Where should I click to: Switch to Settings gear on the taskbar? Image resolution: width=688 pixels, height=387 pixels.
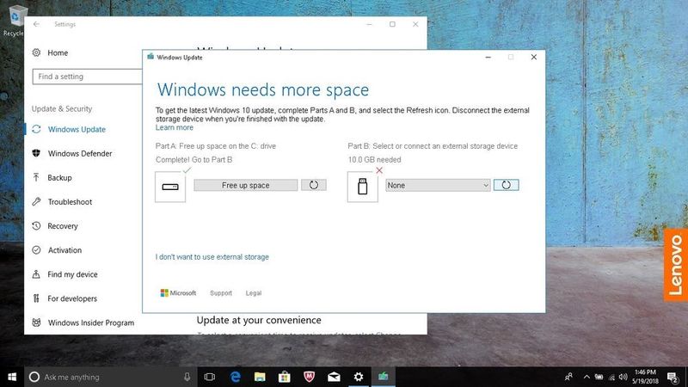click(x=359, y=377)
